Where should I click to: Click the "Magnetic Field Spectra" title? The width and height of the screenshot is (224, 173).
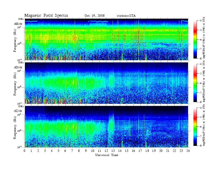[x=46, y=16]
